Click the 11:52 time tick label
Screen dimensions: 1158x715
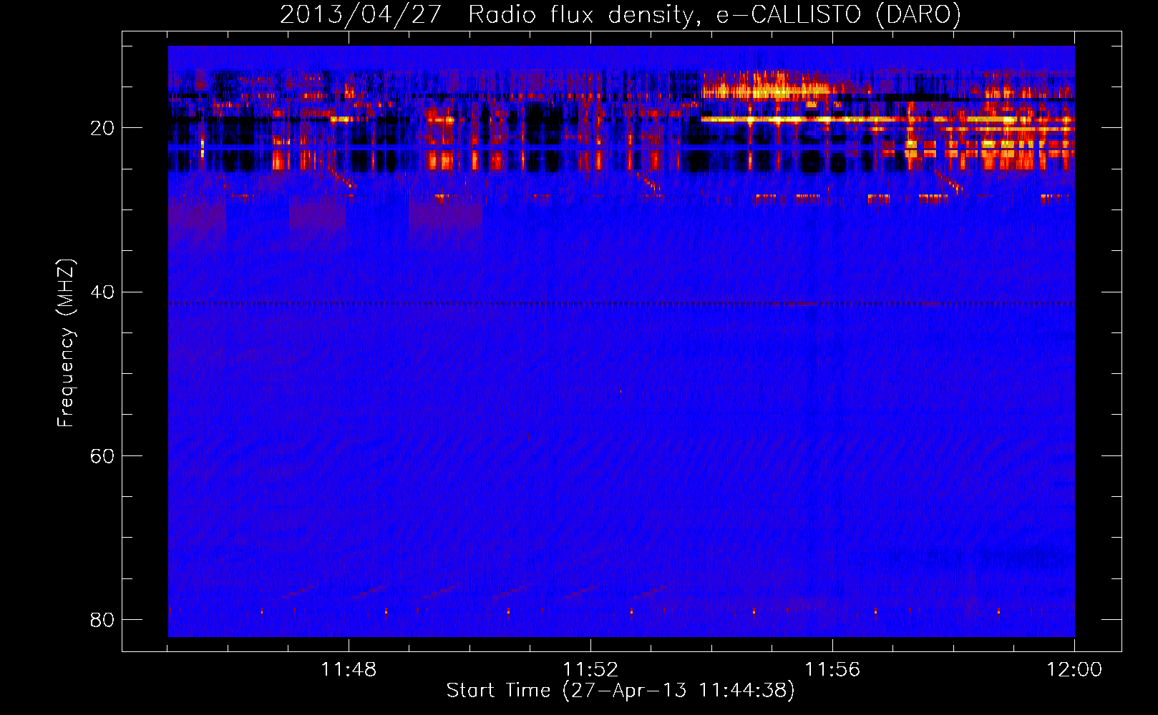590,670
